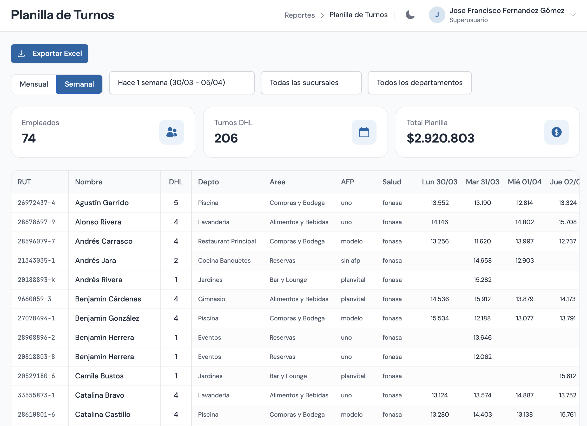The height and width of the screenshot is (426, 587).
Task: Select the Agustín Garrido row
Action: [102, 203]
